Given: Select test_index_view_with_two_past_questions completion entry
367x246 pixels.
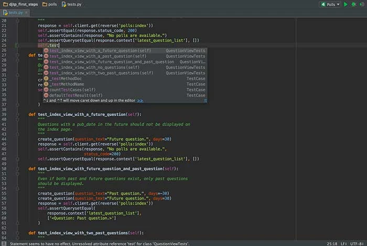Looking at the screenshot, I should click(125, 73).
